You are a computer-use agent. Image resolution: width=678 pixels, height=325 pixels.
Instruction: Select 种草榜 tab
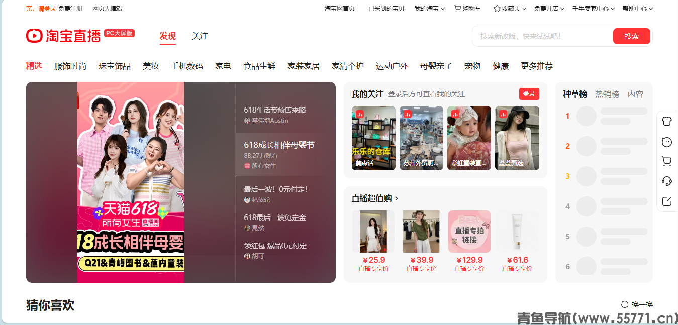click(x=575, y=94)
